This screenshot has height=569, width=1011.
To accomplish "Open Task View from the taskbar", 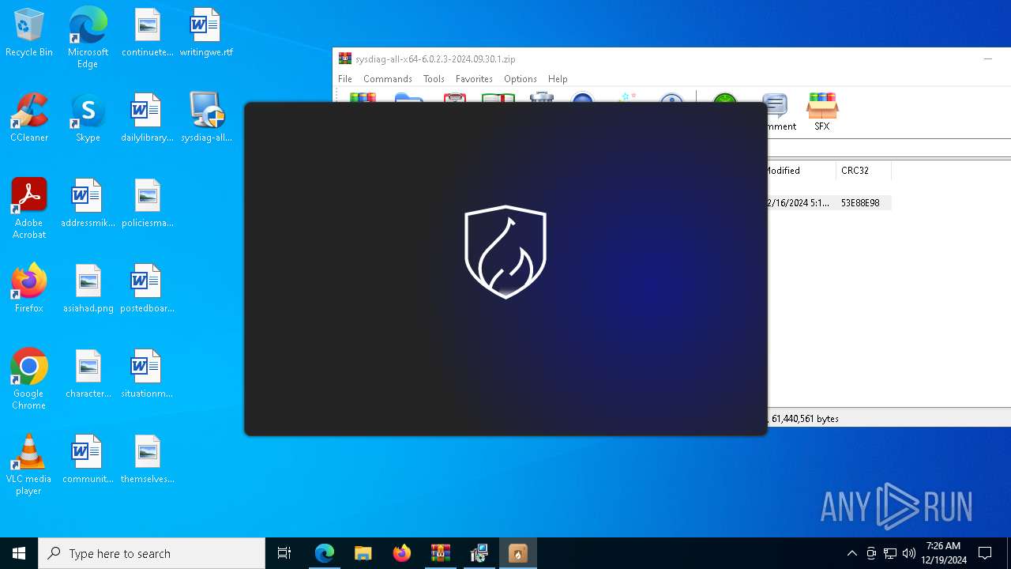I will pyautogui.click(x=284, y=553).
